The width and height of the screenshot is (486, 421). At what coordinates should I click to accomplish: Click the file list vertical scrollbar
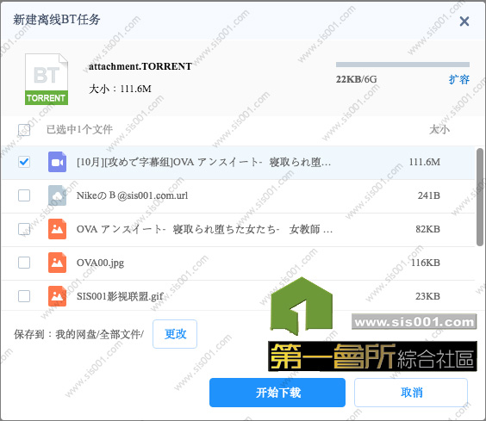(479, 197)
